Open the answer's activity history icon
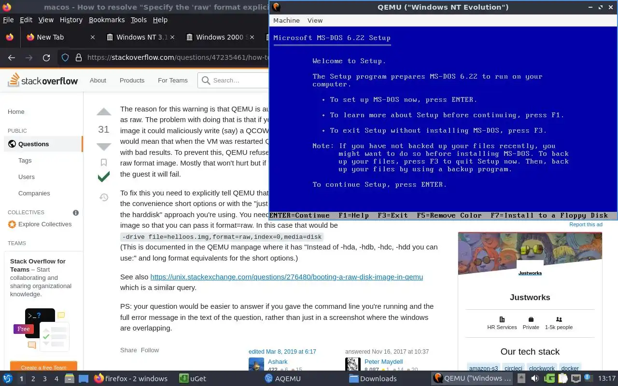 (x=104, y=197)
